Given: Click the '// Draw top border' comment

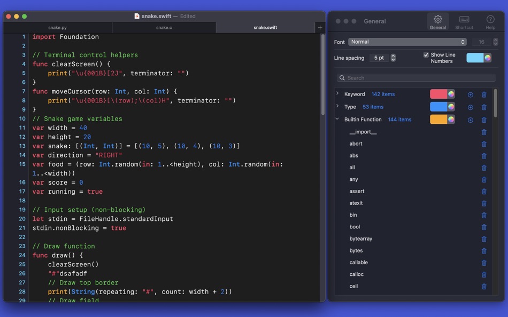Looking at the screenshot, I should [83, 282].
